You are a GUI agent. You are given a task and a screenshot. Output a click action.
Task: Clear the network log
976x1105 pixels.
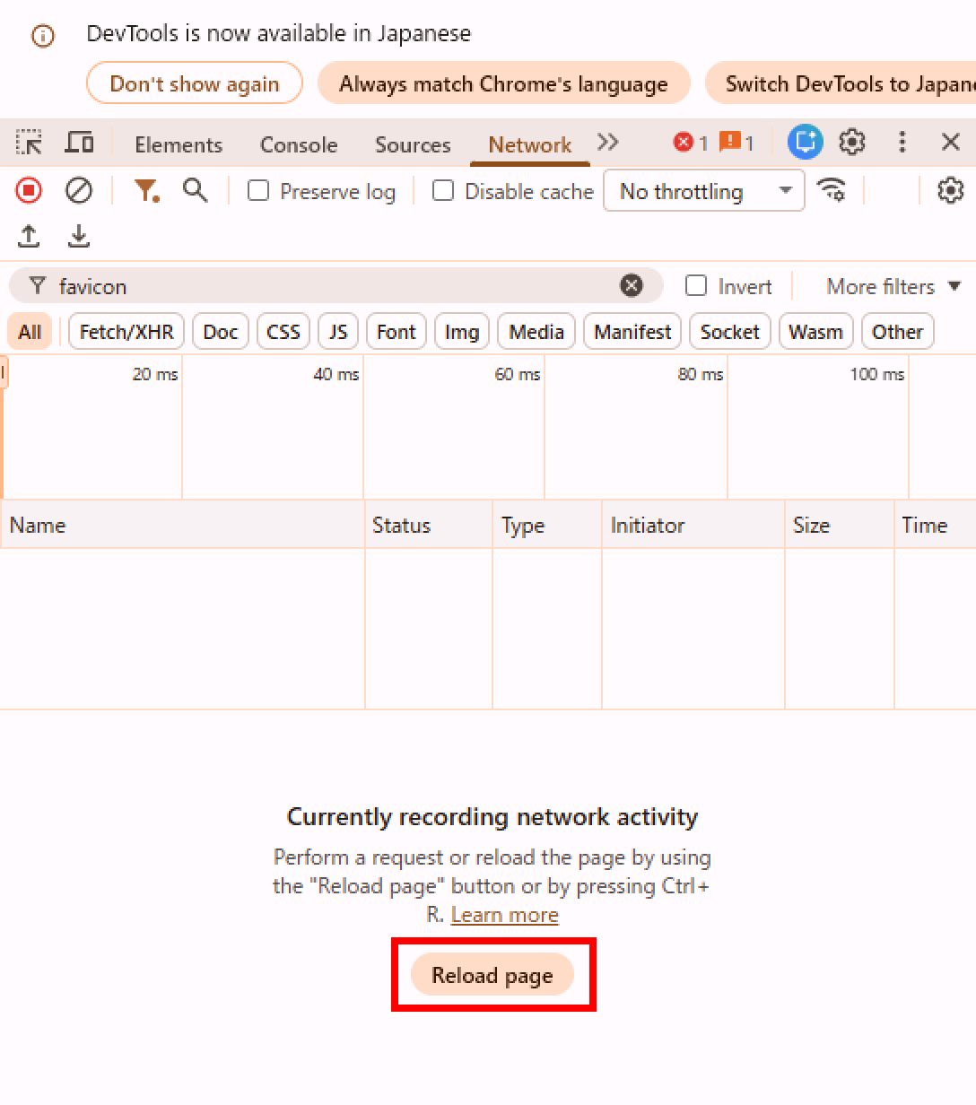click(79, 190)
